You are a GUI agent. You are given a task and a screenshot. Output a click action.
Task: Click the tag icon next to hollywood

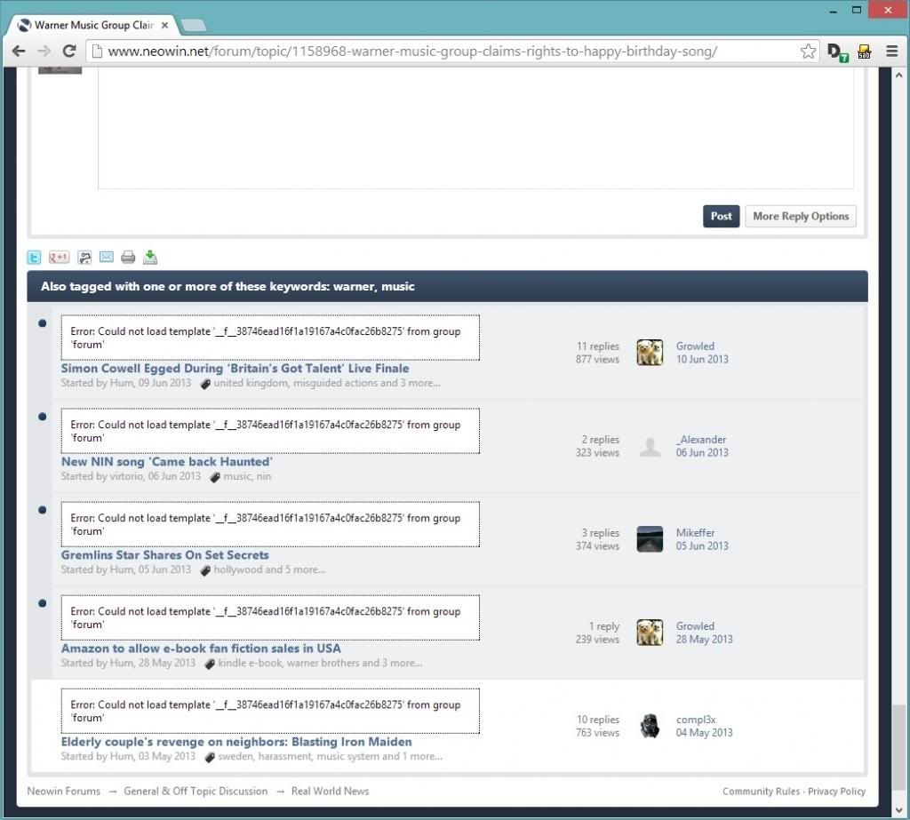pyautogui.click(x=205, y=570)
